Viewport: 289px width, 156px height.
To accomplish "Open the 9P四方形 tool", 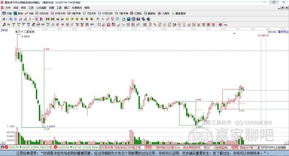I will pyautogui.click(x=58, y=14).
